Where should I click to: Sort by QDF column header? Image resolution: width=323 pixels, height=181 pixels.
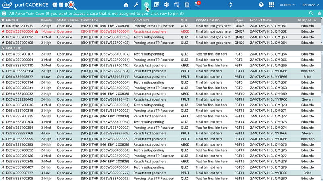(x=184, y=20)
